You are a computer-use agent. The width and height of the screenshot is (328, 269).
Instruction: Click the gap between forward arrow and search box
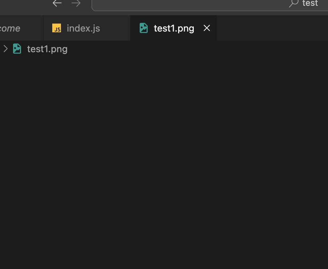(x=87, y=4)
